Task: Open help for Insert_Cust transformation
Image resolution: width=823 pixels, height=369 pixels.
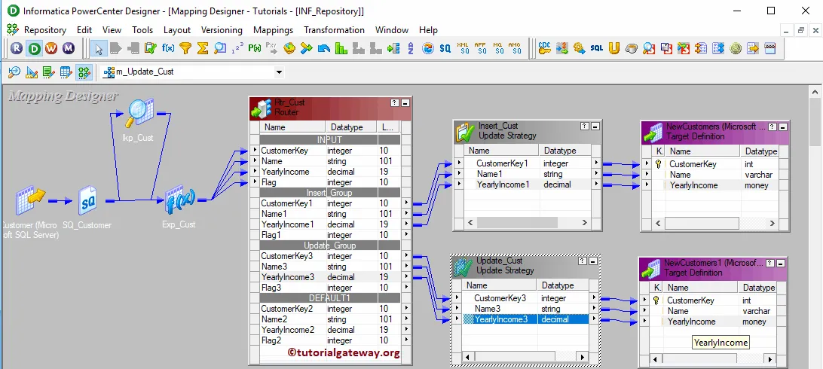Action: (585, 127)
